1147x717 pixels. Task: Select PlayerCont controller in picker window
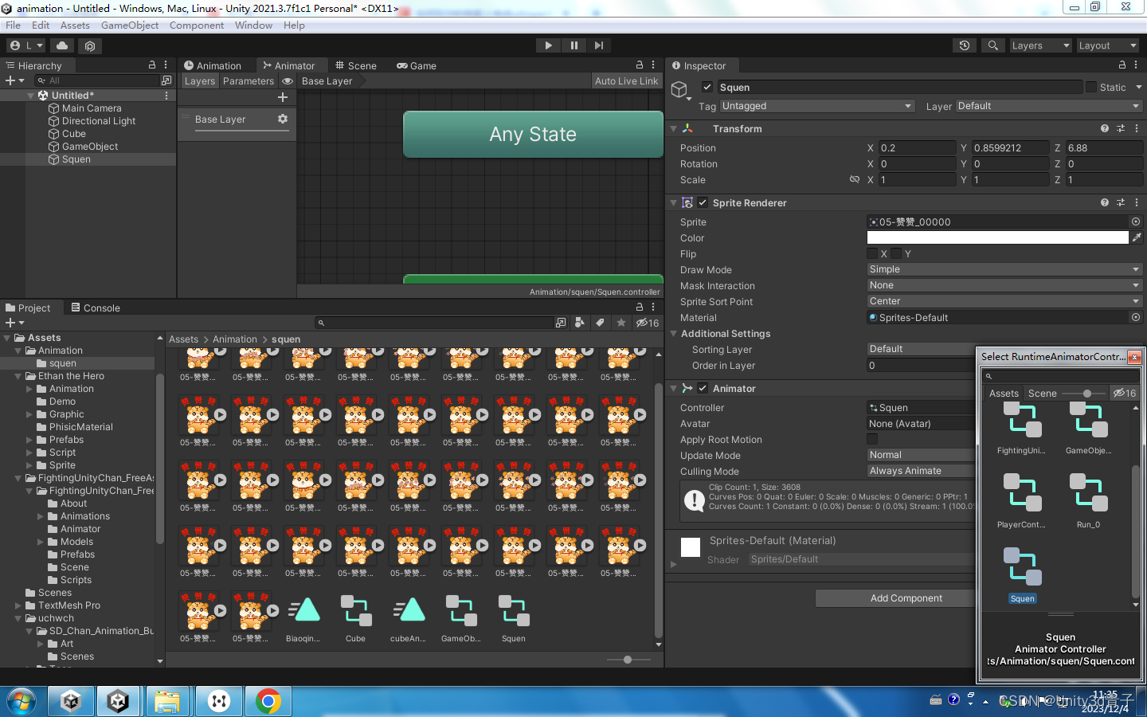[x=1022, y=500]
